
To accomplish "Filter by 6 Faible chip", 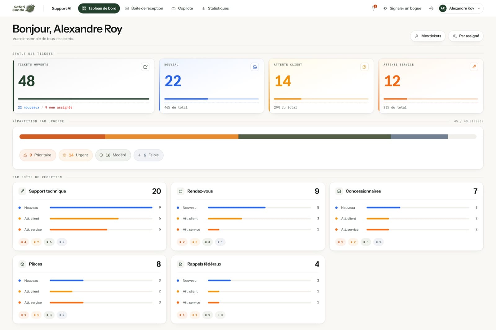I will pyautogui.click(x=148, y=155).
